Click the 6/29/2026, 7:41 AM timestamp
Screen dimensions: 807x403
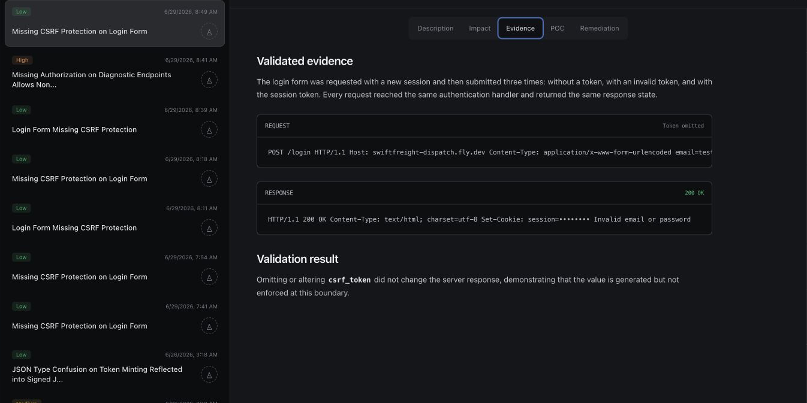click(191, 307)
